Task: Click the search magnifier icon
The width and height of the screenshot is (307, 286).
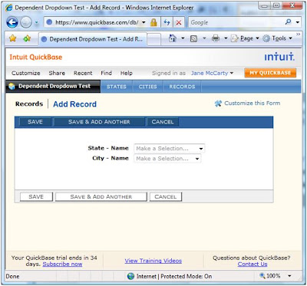Action: click(288, 22)
